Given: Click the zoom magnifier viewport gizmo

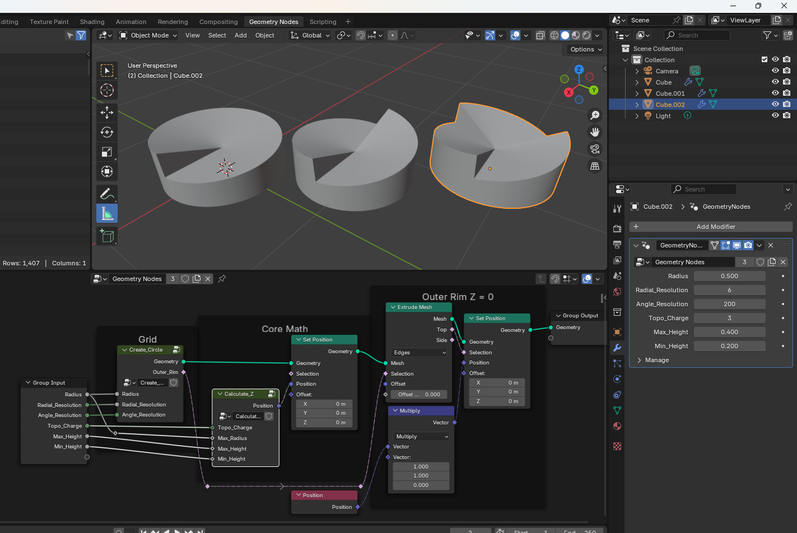Looking at the screenshot, I should (x=595, y=115).
